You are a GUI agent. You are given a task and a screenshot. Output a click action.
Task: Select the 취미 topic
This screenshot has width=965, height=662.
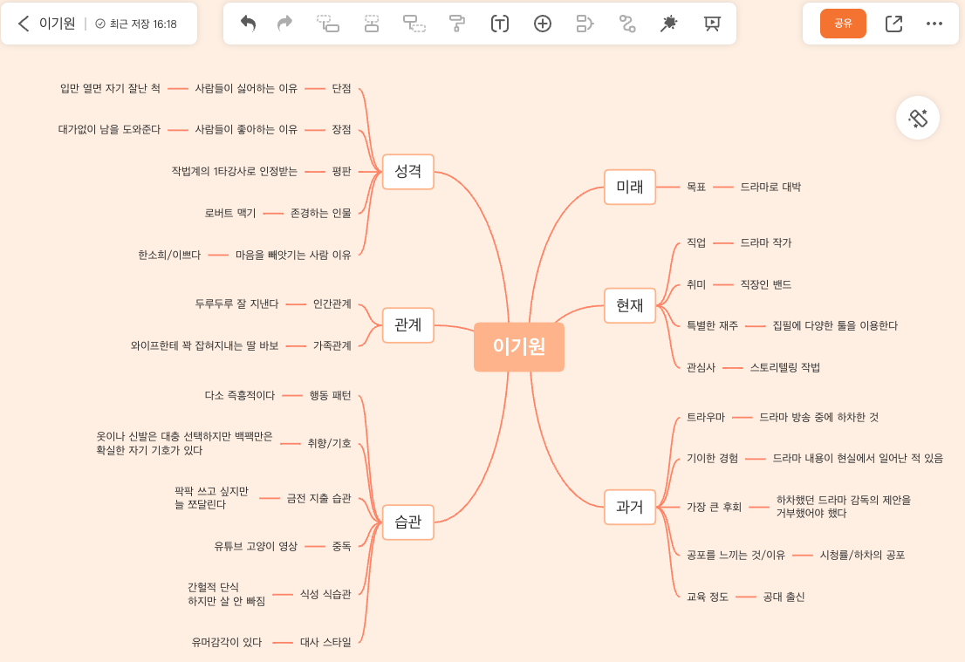696,285
